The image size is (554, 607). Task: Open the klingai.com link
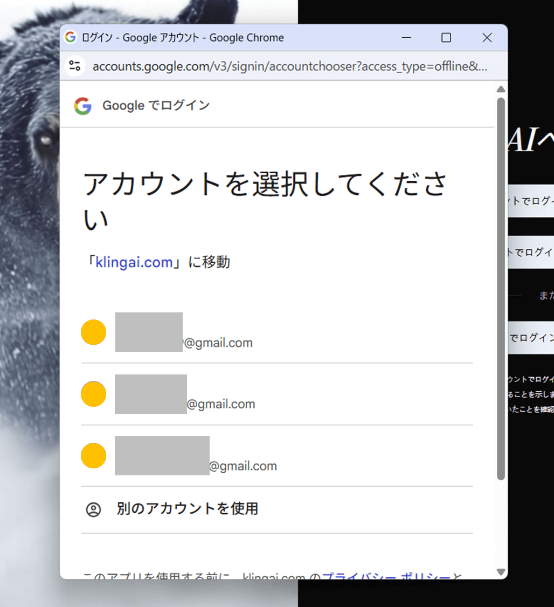pyautogui.click(x=134, y=262)
